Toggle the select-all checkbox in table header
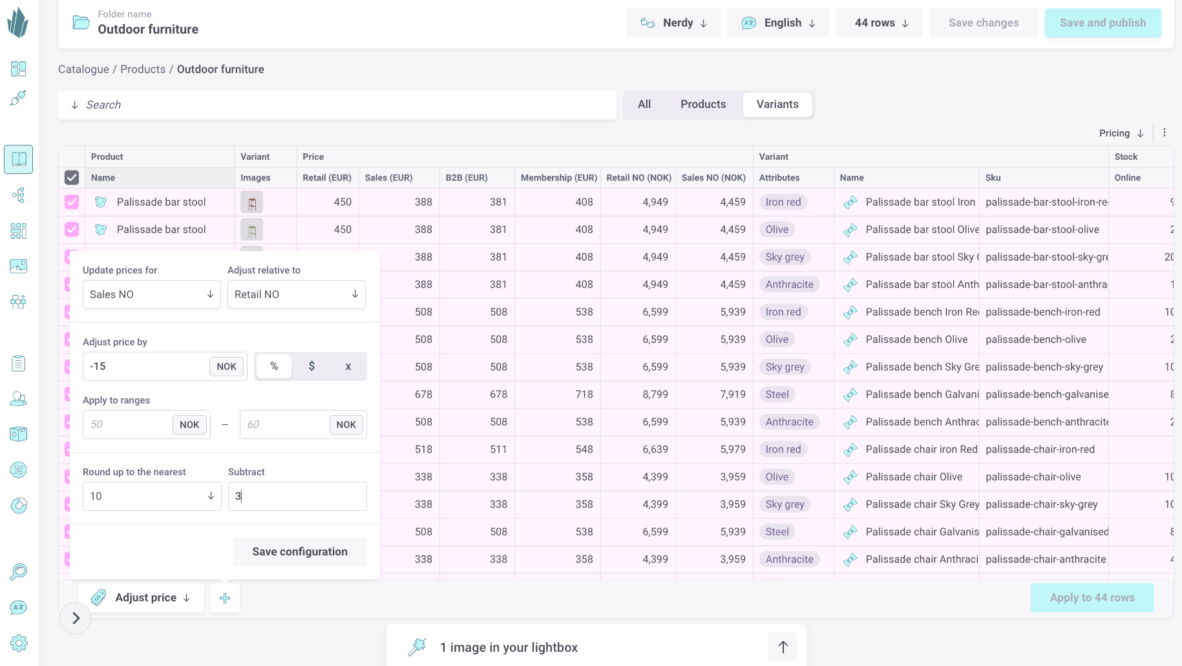 (72, 178)
